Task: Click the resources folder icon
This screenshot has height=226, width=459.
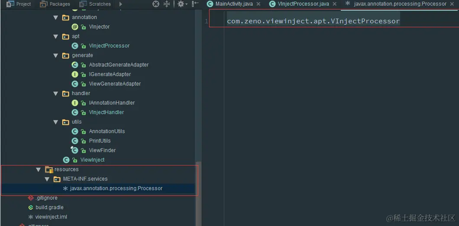Action: 49,169
